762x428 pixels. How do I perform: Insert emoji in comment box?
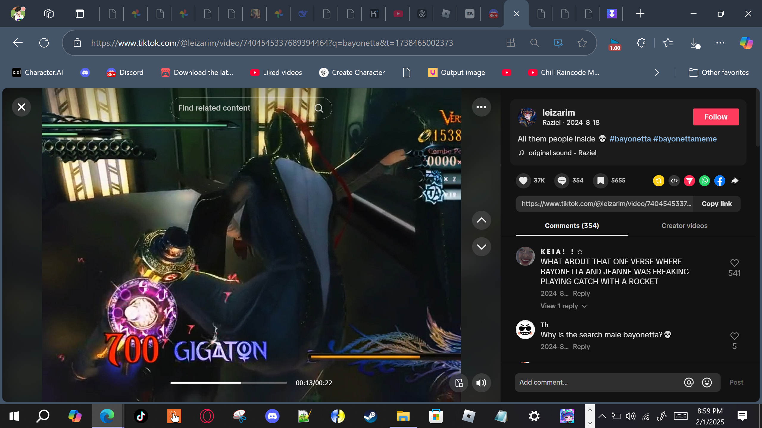[707, 382]
